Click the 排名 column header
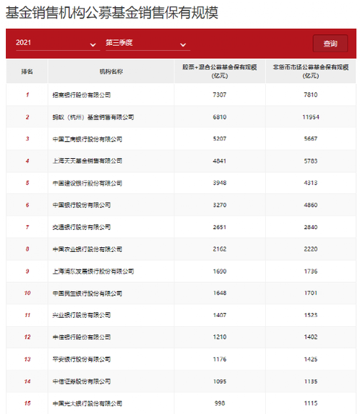The image size is (361, 414). coord(27,72)
